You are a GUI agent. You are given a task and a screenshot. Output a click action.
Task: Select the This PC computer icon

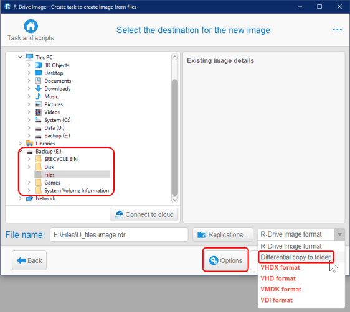point(29,57)
